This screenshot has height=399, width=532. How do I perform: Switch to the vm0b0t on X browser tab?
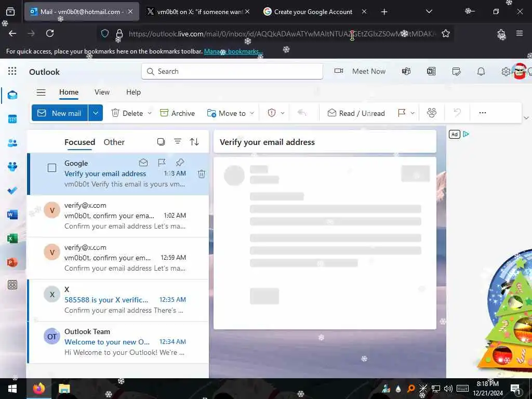[x=199, y=11]
